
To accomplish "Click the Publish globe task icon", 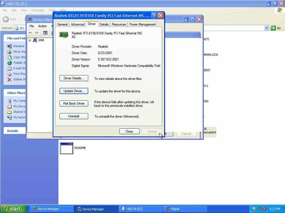I will click(x=9, y=63).
